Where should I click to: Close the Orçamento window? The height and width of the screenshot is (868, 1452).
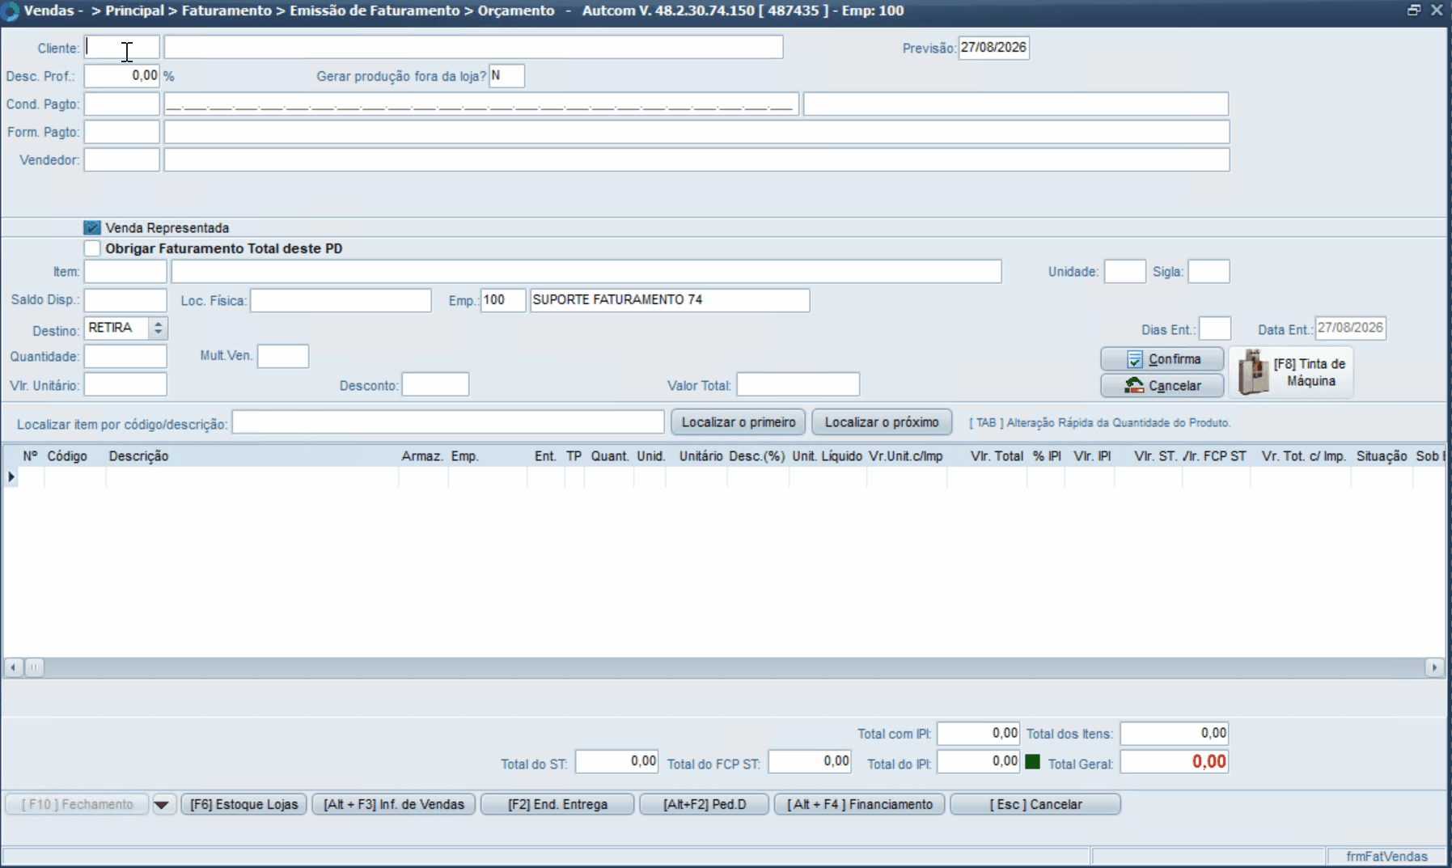point(1437,11)
